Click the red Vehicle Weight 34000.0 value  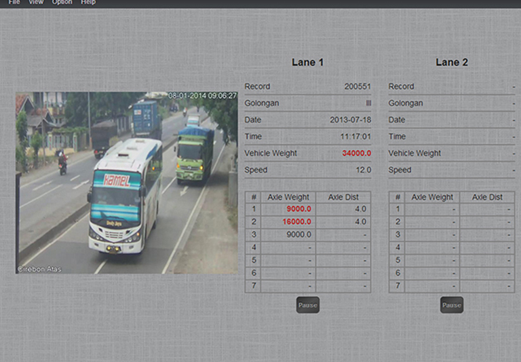click(x=356, y=153)
